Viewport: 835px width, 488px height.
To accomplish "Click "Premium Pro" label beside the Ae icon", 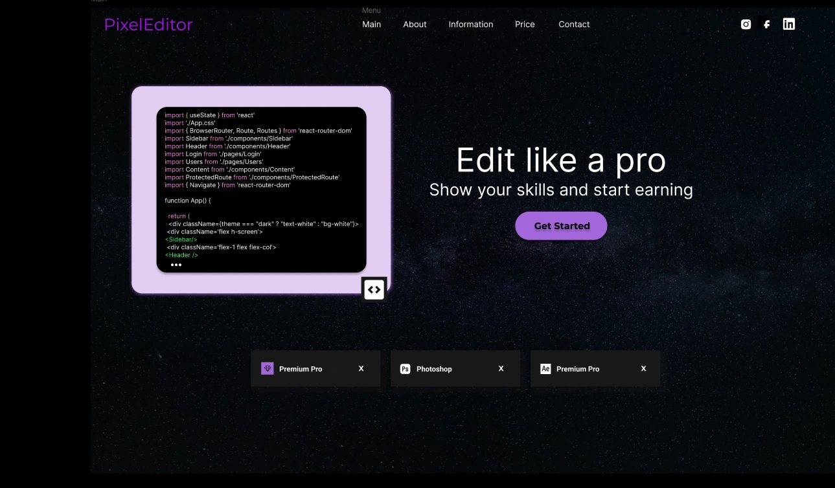I will (578, 369).
